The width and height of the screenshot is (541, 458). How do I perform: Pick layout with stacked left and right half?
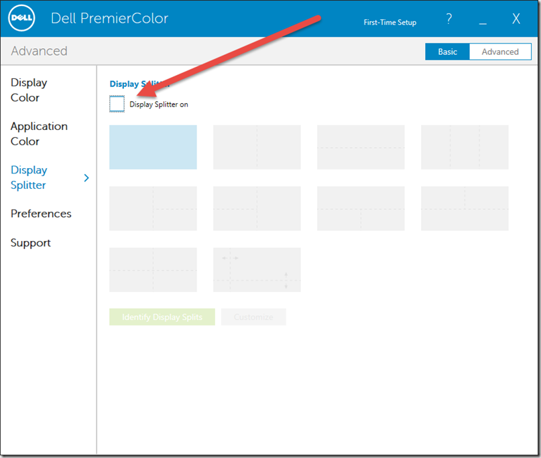[257, 208]
